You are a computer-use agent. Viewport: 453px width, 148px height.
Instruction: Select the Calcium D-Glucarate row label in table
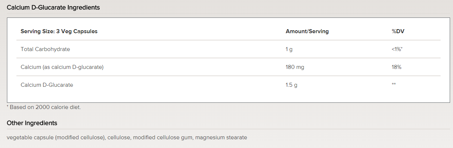(47, 85)
